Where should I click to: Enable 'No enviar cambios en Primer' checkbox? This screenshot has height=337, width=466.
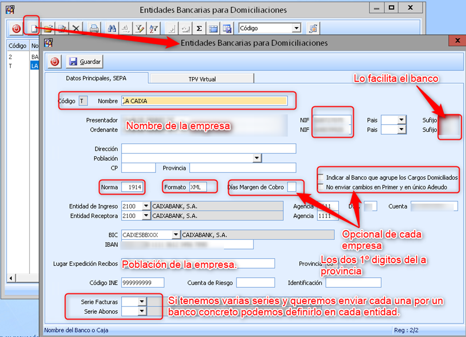321,187
